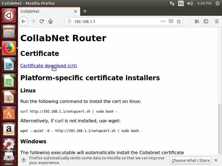
Task: Open the system power menu
Action: (217, 3)
